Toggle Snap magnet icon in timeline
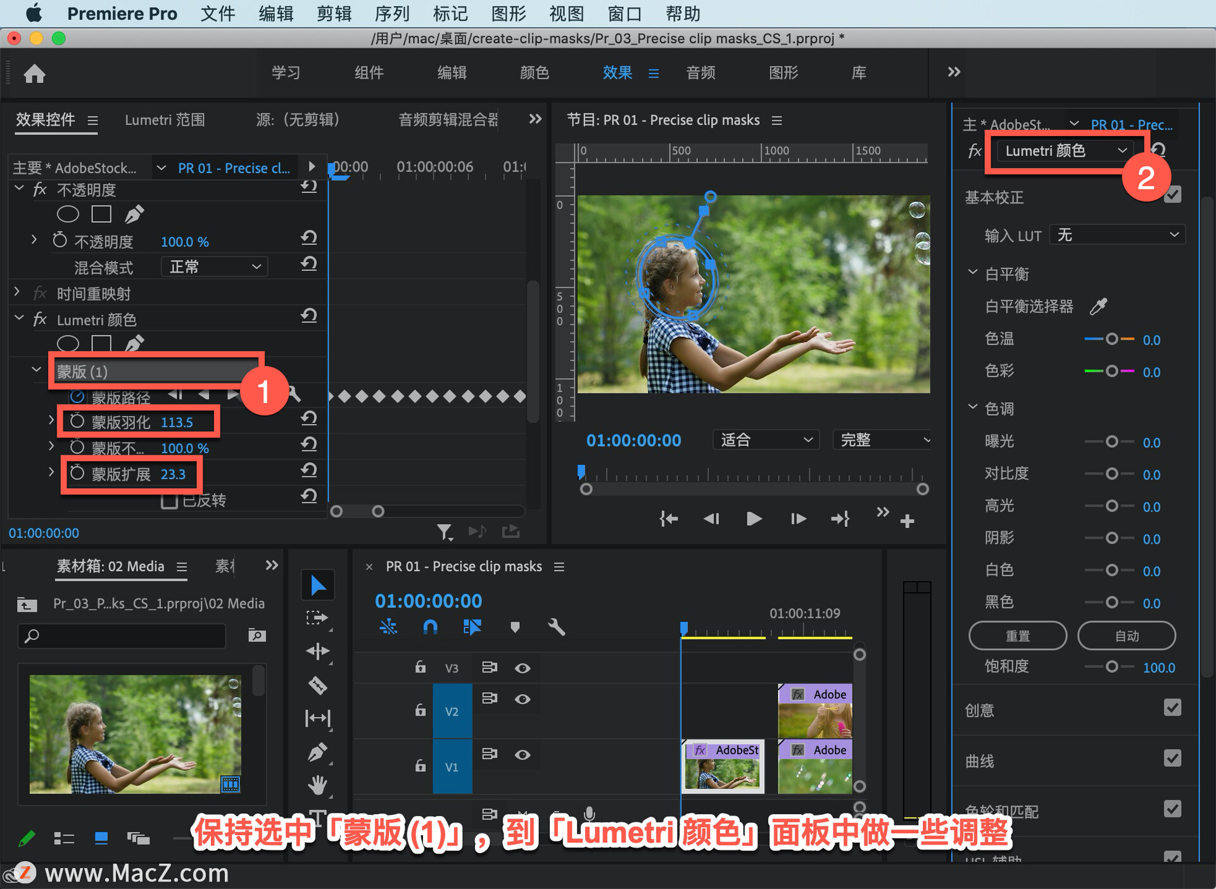Image resolution: width=1216 pixels, height=889 pixels. pos(430,627)
